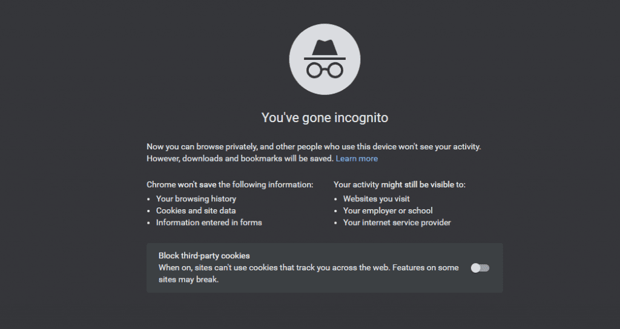
Task: Click "Chrome won't save the following information" heading
Action: 229,184
